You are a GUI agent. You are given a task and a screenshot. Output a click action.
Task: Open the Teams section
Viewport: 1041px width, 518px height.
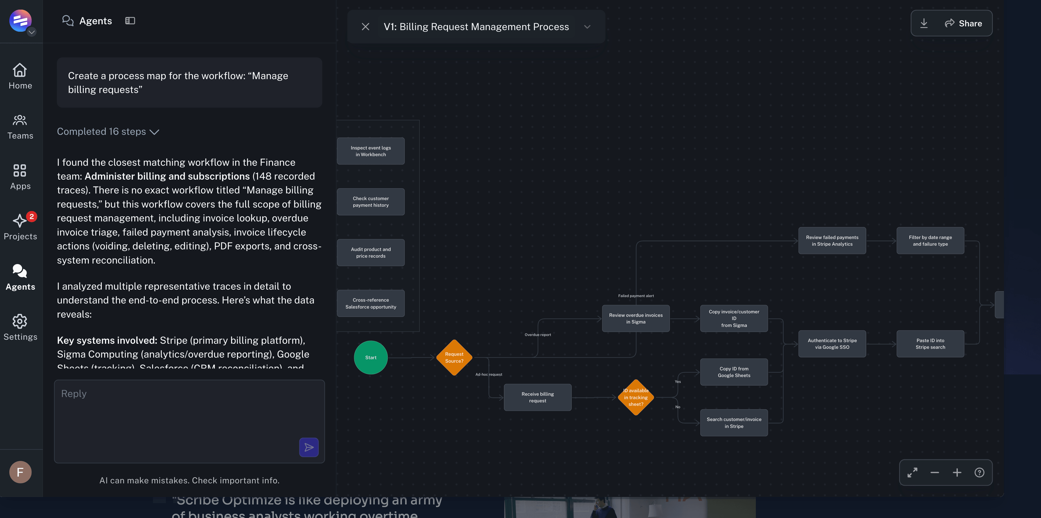click(20, 127)
